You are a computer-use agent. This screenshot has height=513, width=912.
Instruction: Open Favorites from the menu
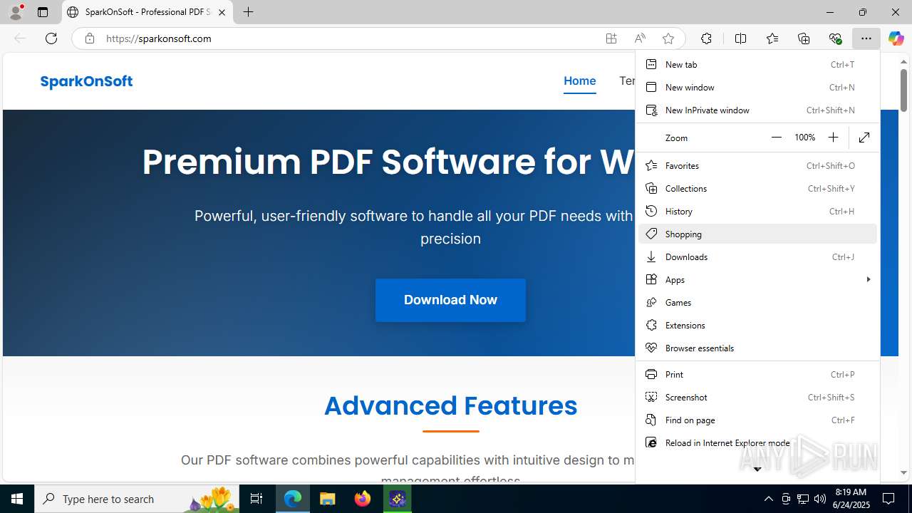pyautogui.click(x=757, y=165)
